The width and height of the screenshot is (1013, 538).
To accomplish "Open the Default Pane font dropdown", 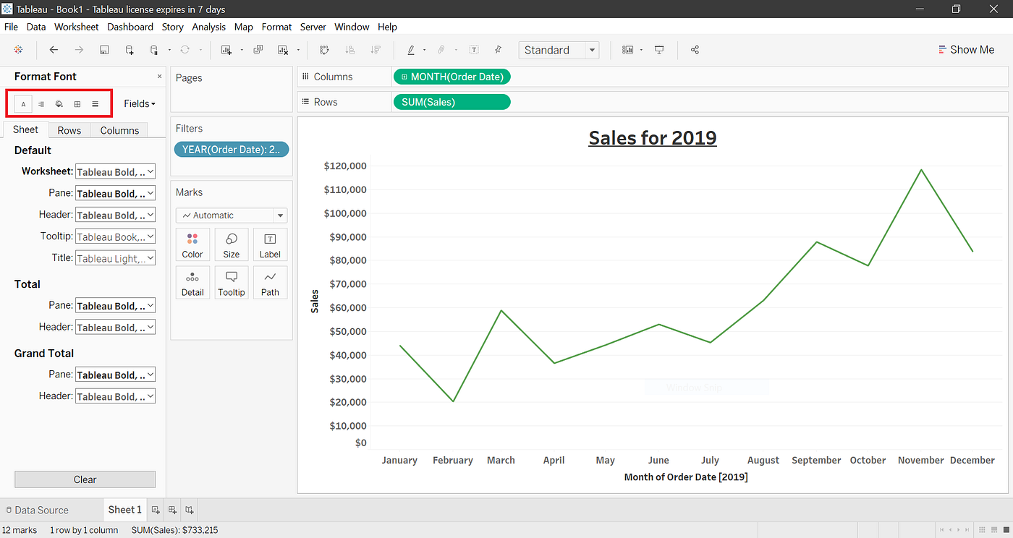I will pos(115,193).
